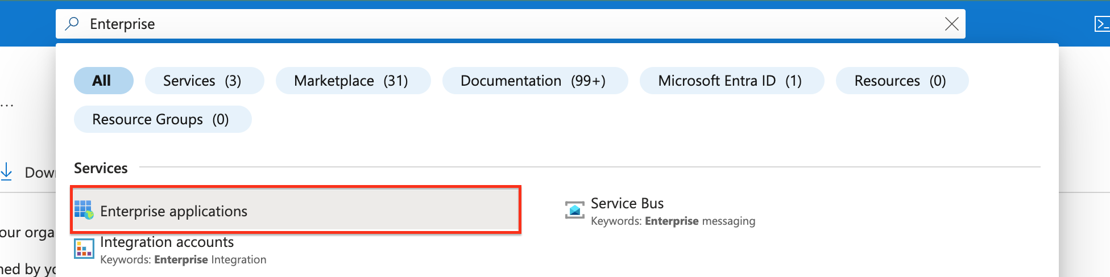Select the All filter pill
Image resolution: width=1110 pixels, height=277 pixels.
click(103, 81)
